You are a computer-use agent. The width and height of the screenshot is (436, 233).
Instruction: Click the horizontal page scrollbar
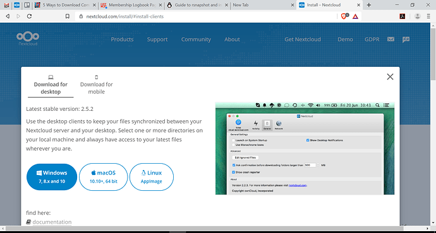click(x=204, y=229)
